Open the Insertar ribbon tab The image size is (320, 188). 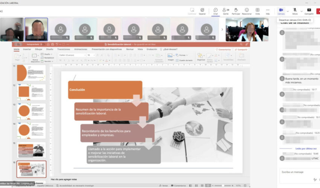(x=27, y=49)
